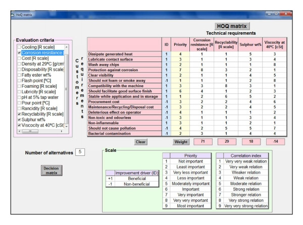This screenshot has width=303, height=225.
Task: Select 'Stable while application and in storage' row
Action: 124,96
